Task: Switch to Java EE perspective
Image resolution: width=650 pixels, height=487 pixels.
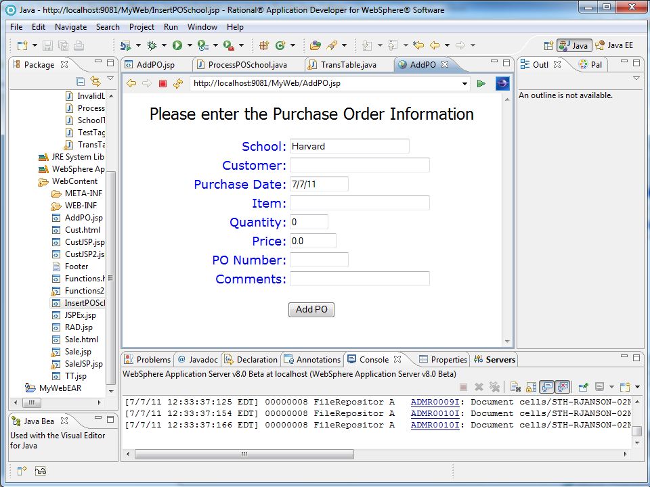Action: pyautogui.click(x=614, y=45)
